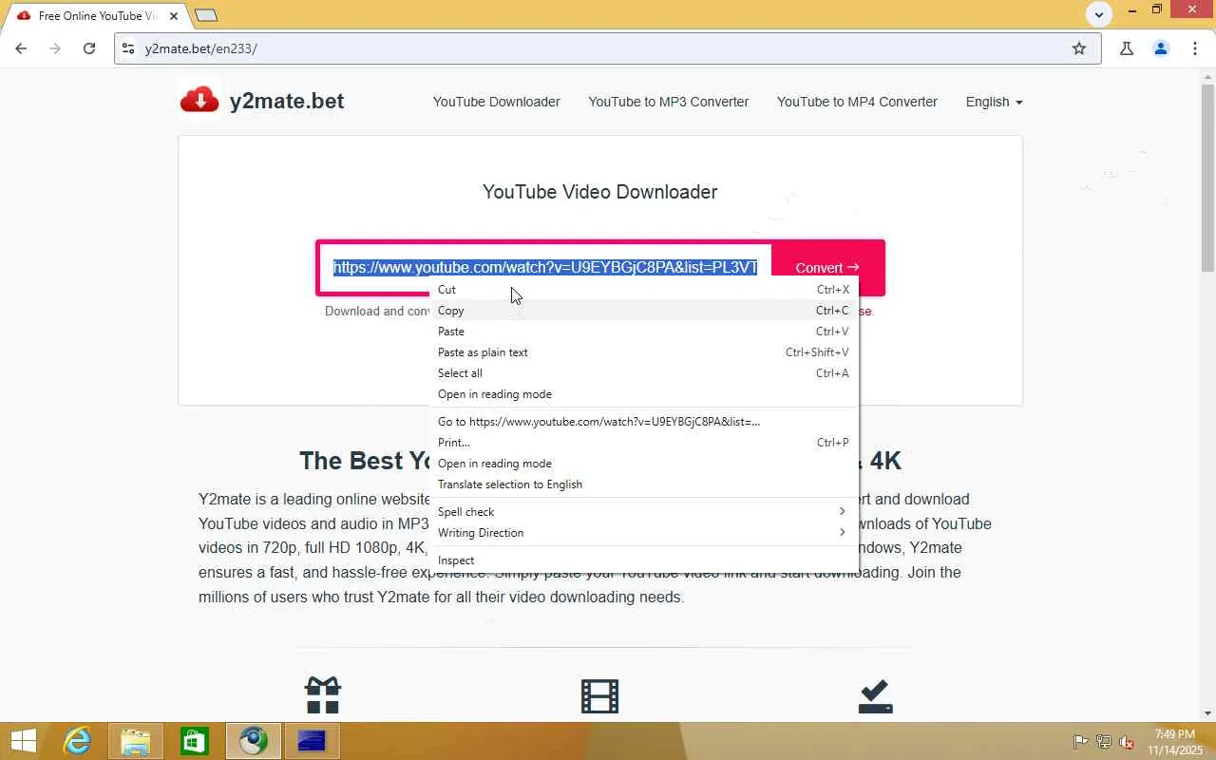
Task: Click the address bar showing y2mate.bet/en233/
Action: (607, 48)
